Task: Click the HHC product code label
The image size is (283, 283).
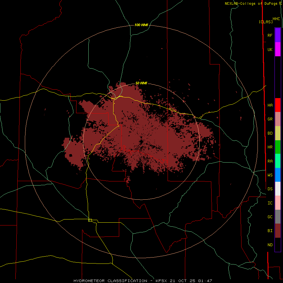Action: (x=276, y=19)
